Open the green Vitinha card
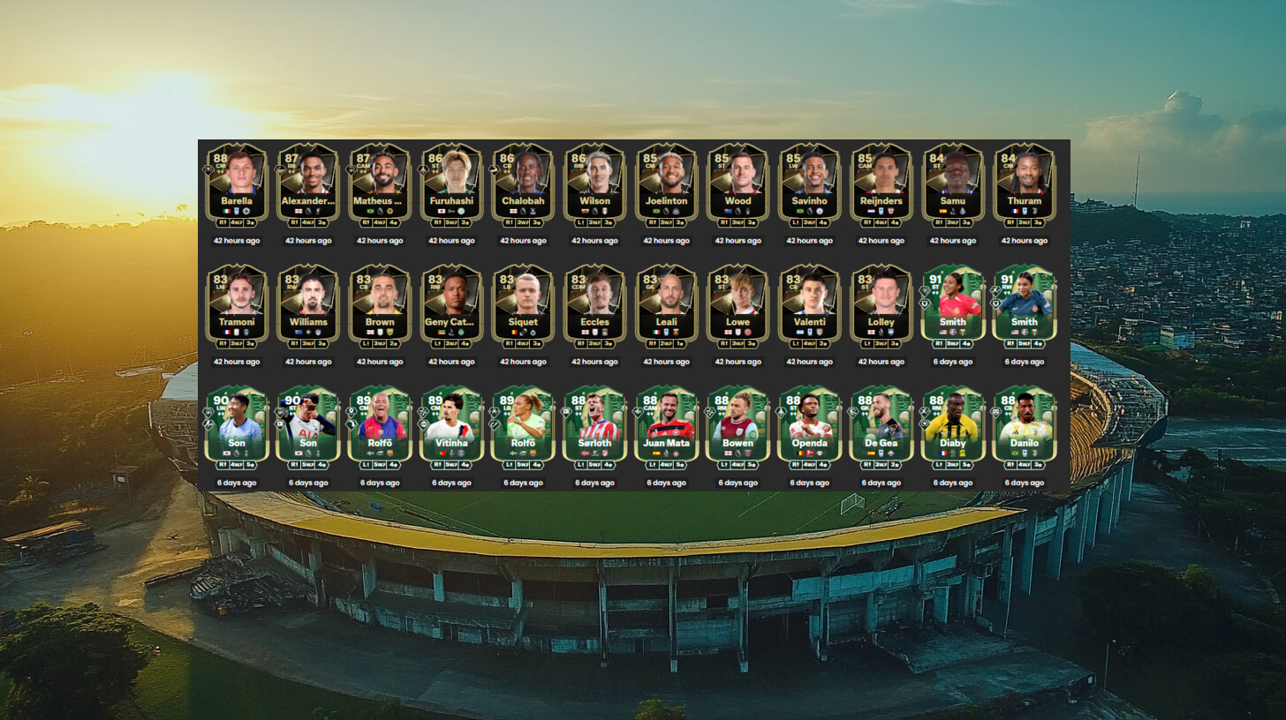This screenshot has width=1286, height=720. pos(451,427)
